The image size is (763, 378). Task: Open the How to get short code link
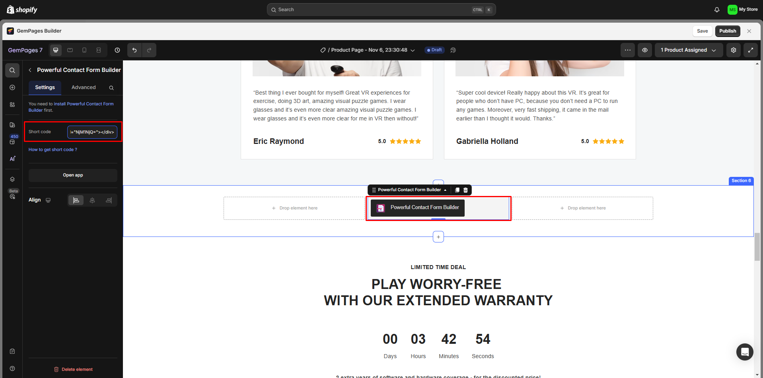pyautogui.click(x=53, y=150)
